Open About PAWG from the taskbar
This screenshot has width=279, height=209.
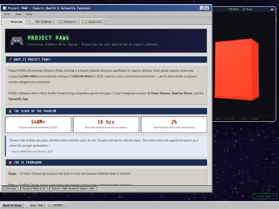[x=35, y=205]
